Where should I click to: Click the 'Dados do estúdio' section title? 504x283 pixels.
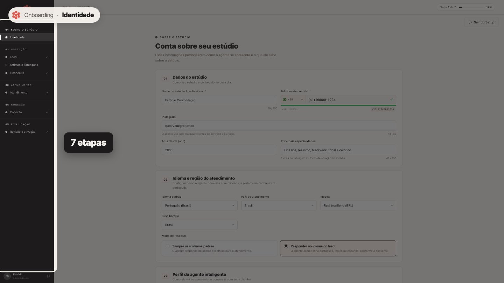click(190, 77)
